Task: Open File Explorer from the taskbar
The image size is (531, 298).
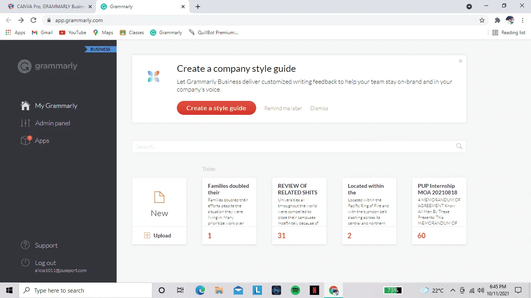Action: click(219, 290)
